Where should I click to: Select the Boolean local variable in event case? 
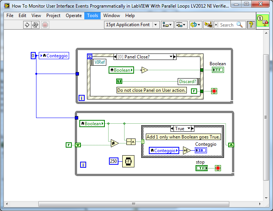[x=122, y=70]
